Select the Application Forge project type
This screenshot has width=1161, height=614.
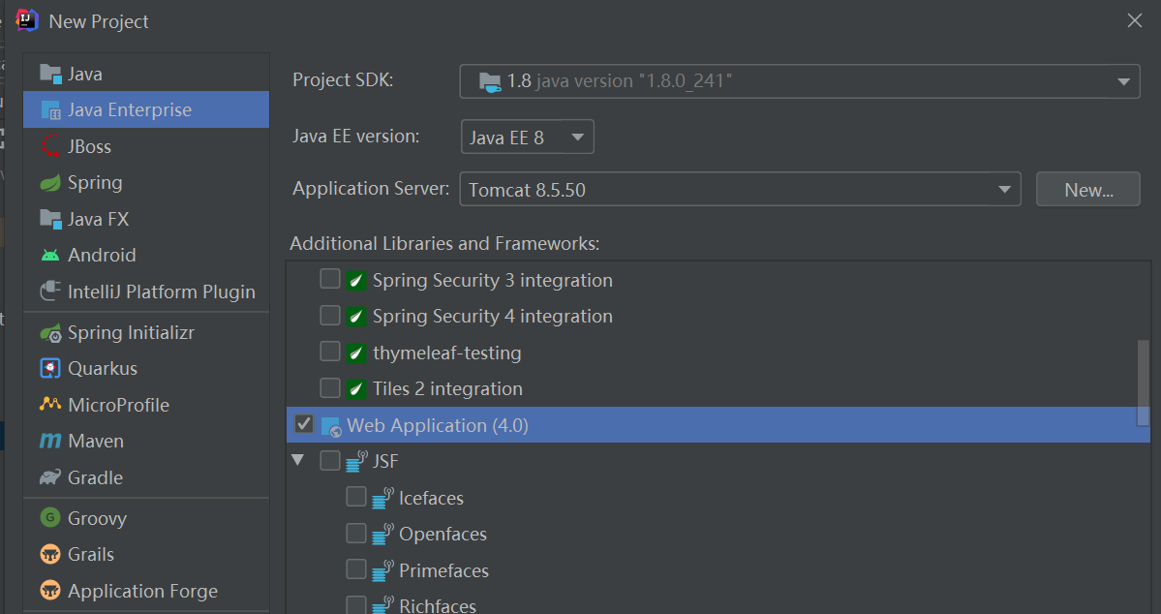point(146,591)
